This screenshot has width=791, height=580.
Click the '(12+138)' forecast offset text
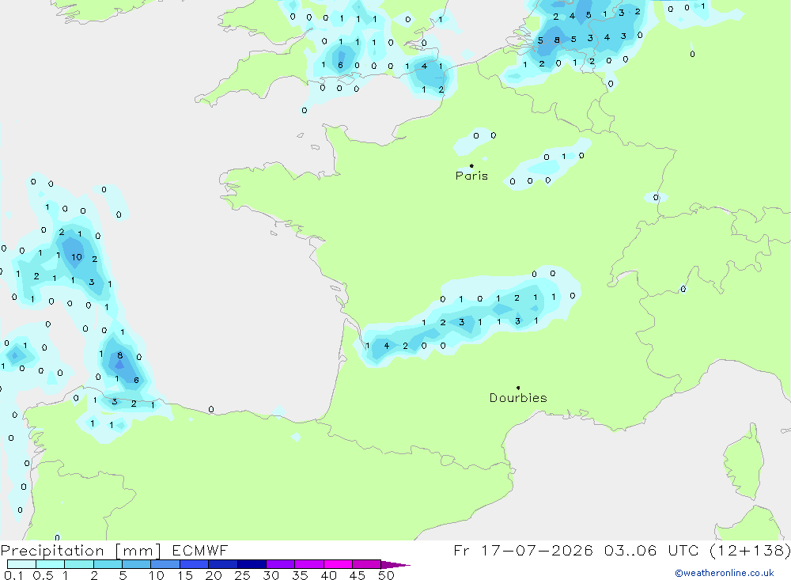(750, 550)
